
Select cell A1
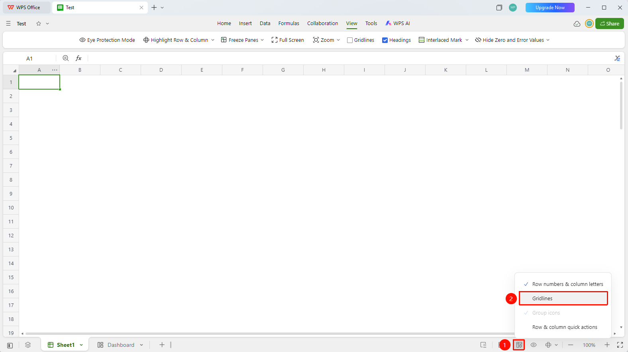pos(39,82)
